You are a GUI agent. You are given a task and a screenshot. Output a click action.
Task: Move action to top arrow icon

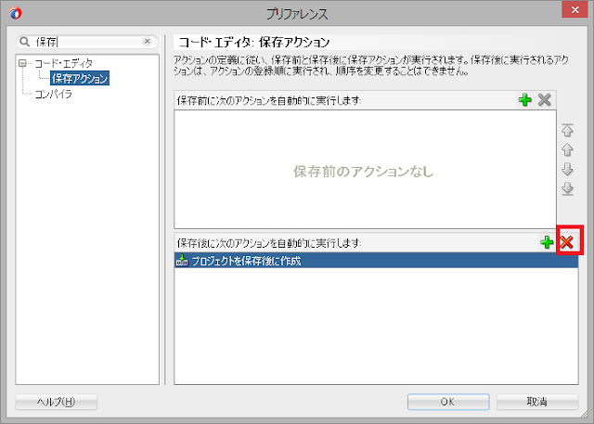(567, 130)
